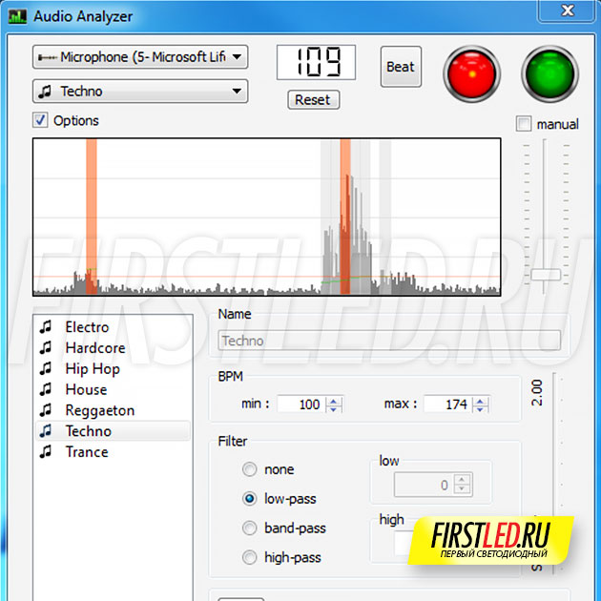601x601 pixels.
Task: Click the vertical gain slider handle
Action: click(x=546, y=275)
